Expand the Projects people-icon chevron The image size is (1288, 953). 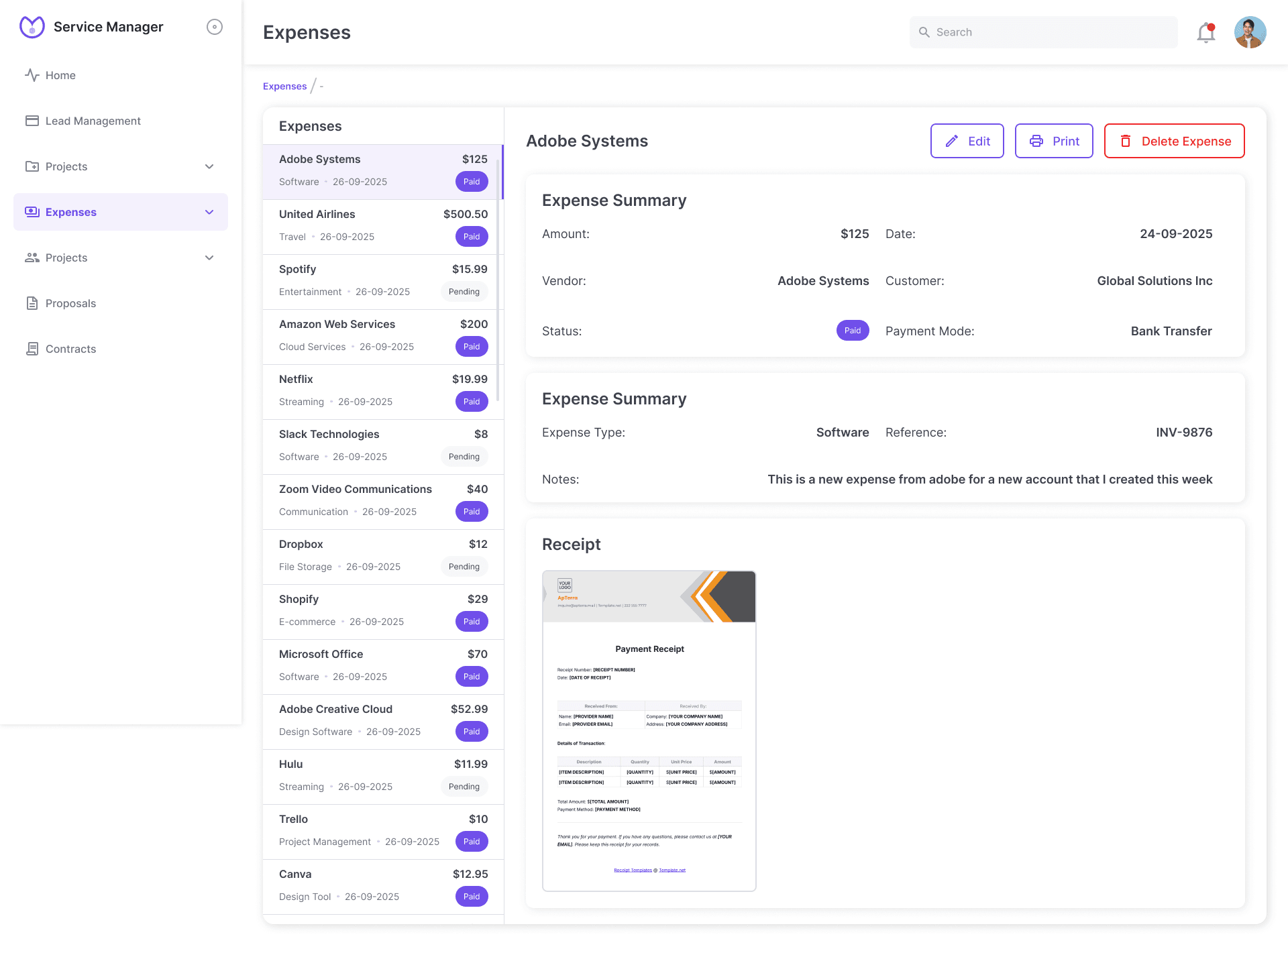[209, 258]
